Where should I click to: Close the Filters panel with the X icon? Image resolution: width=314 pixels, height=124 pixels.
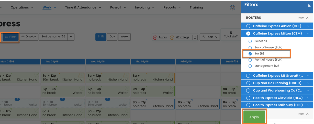tap(309, 6)
